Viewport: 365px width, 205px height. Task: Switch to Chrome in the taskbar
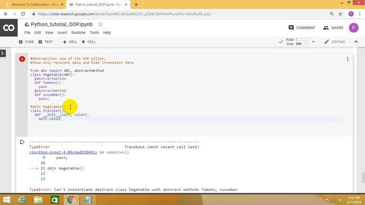click(71, 200)
